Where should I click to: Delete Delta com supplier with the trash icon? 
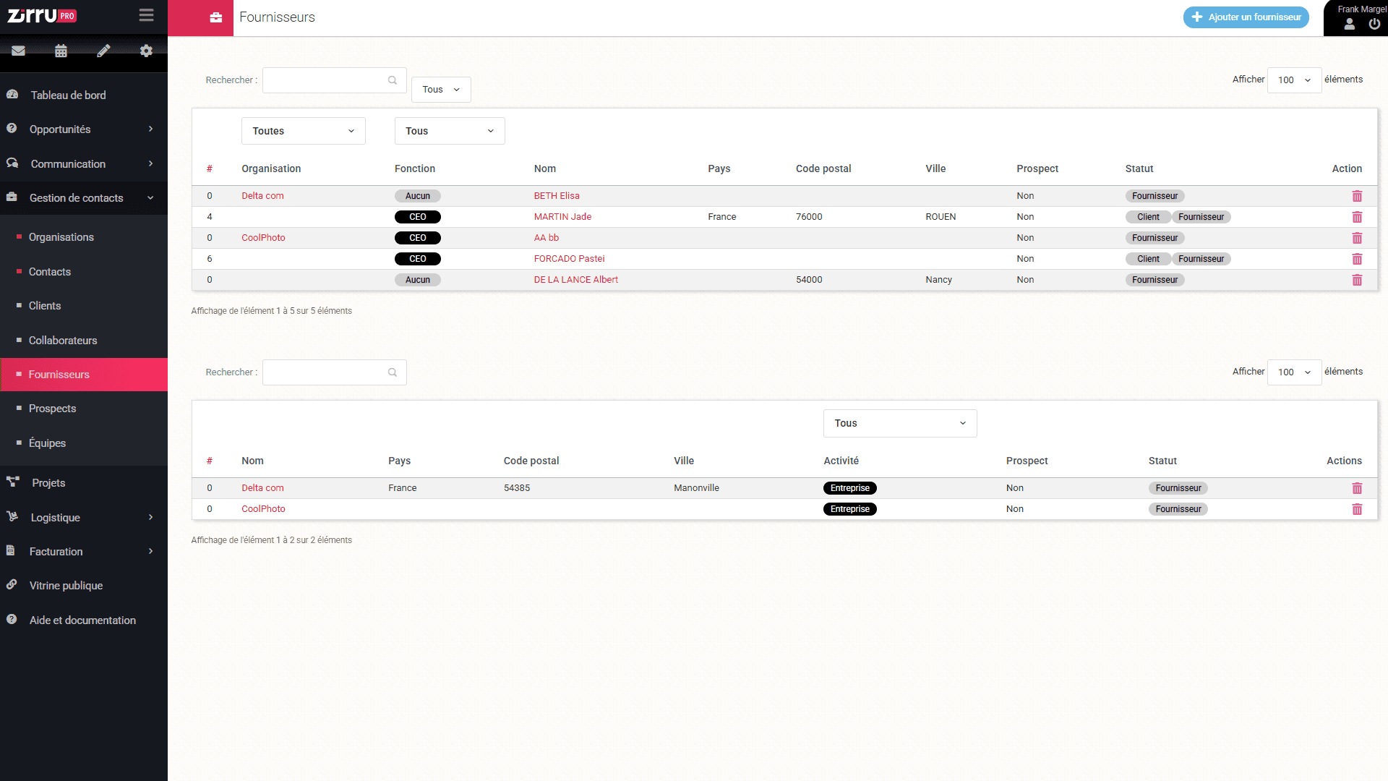pos(1358,488)
